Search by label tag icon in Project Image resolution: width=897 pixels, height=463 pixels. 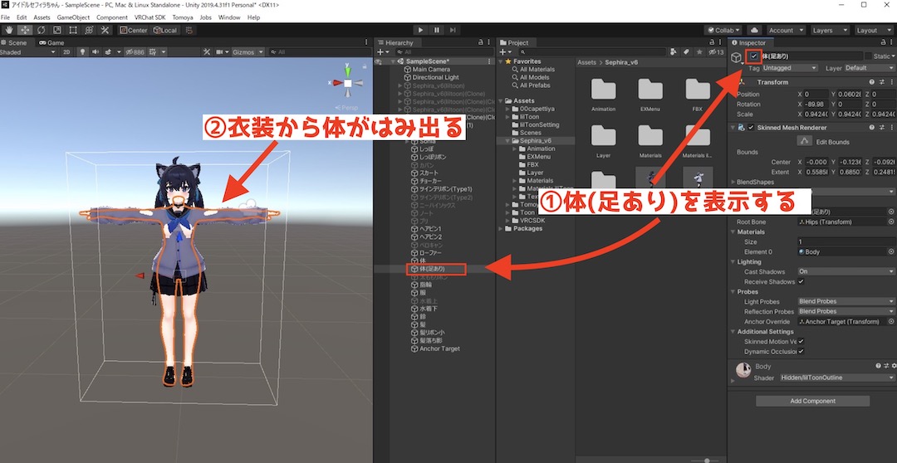687,52
